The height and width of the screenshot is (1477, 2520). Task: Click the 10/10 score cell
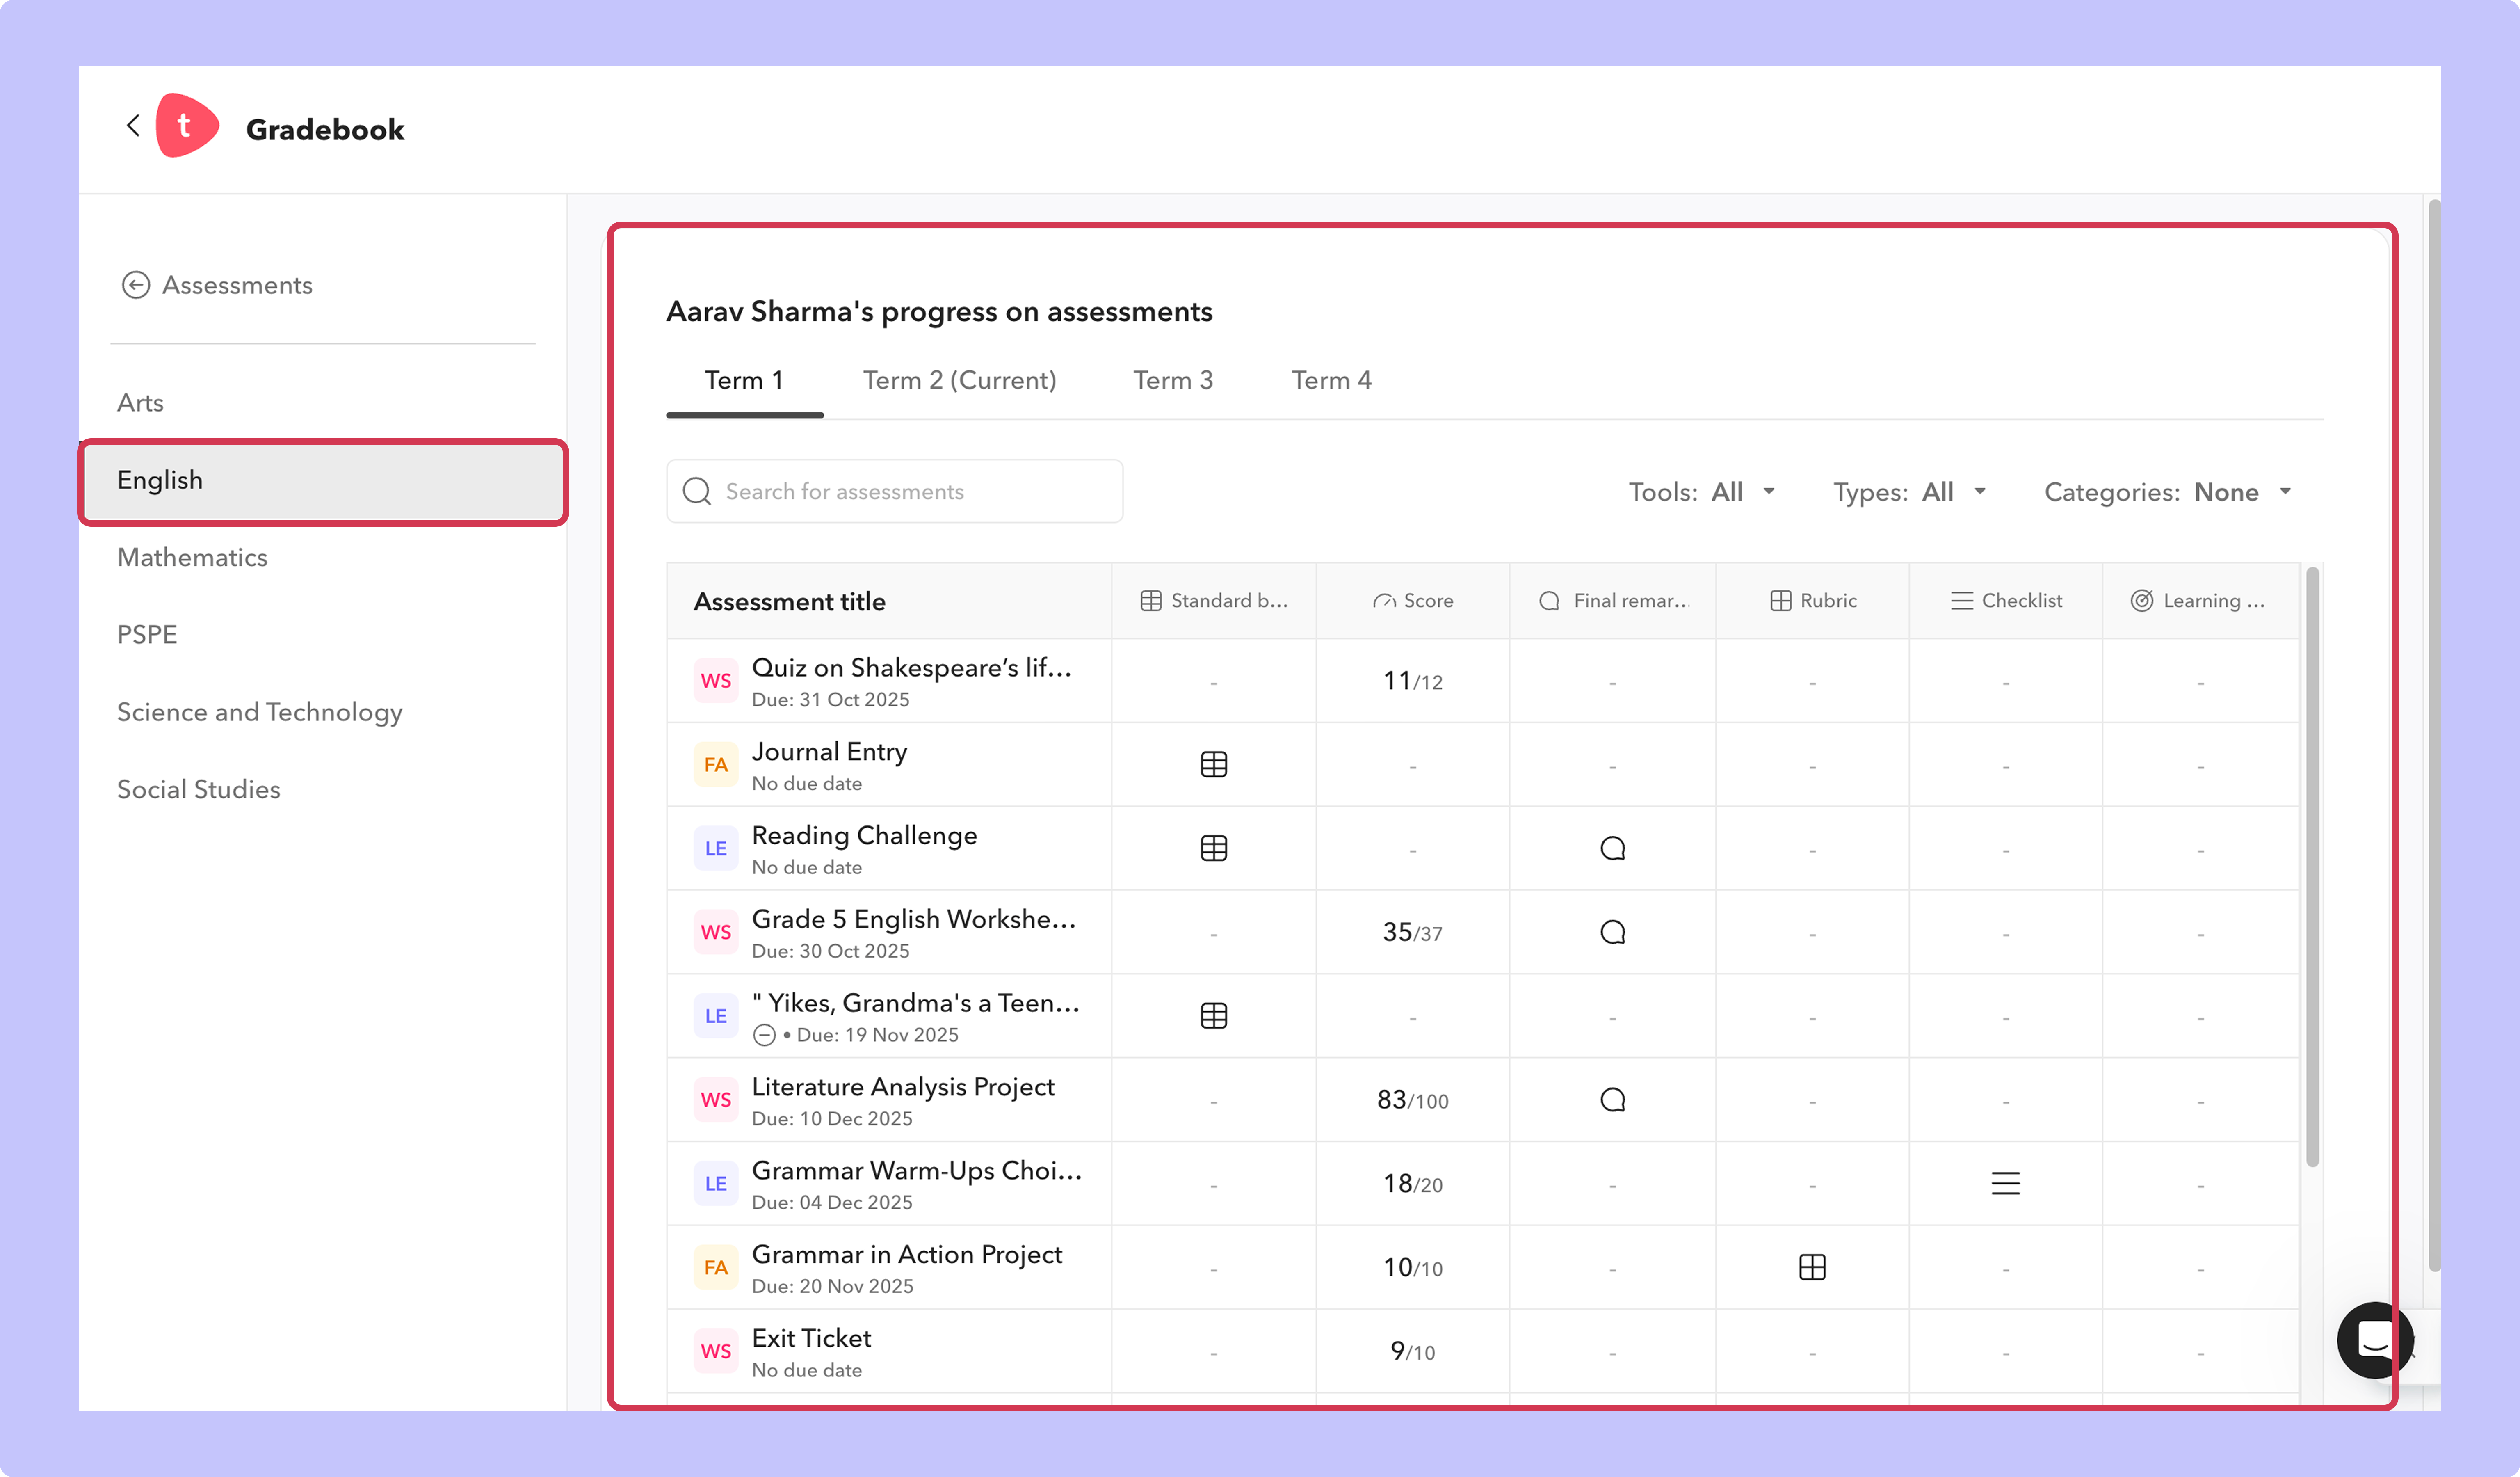click(x=1412, y=1268)
